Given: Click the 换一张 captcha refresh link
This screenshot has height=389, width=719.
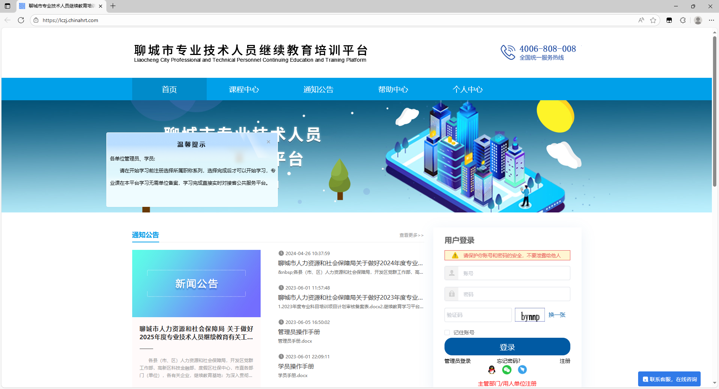Looking at the screenshot, I should click(557, 315).
